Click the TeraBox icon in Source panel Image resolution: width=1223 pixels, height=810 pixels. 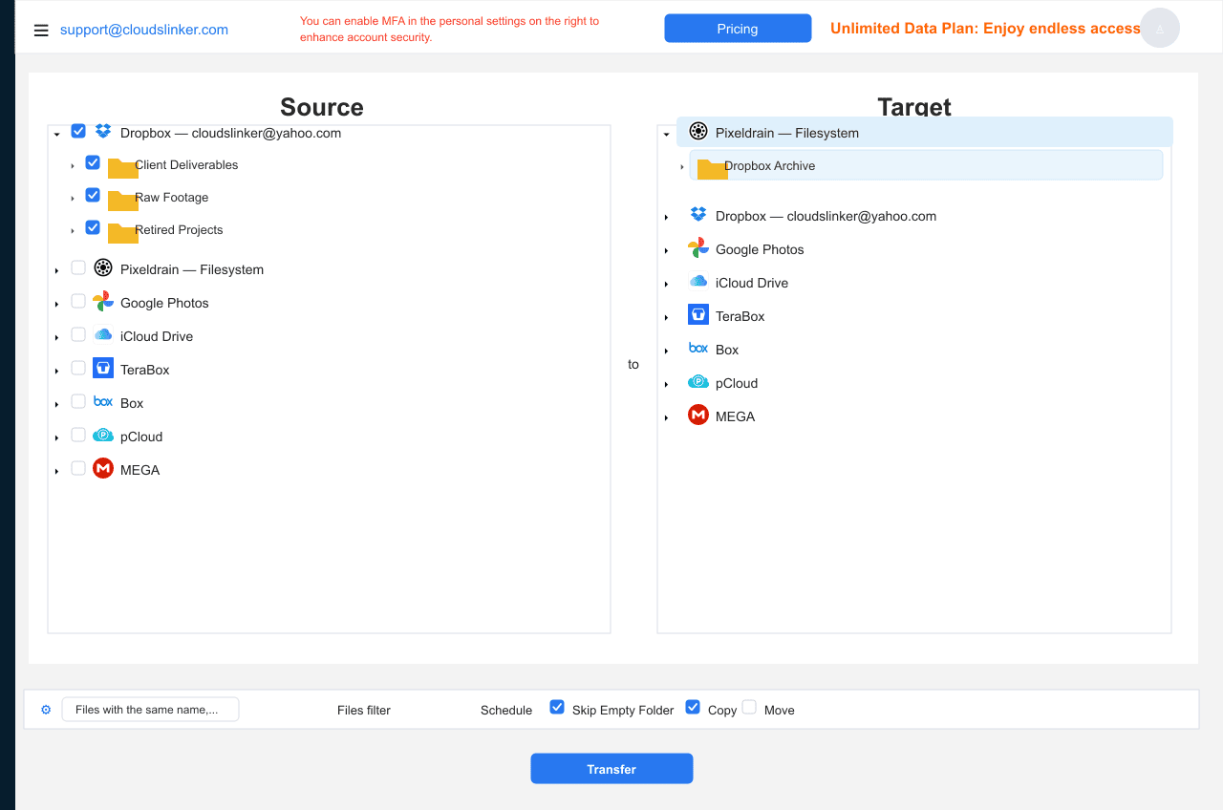103,369
